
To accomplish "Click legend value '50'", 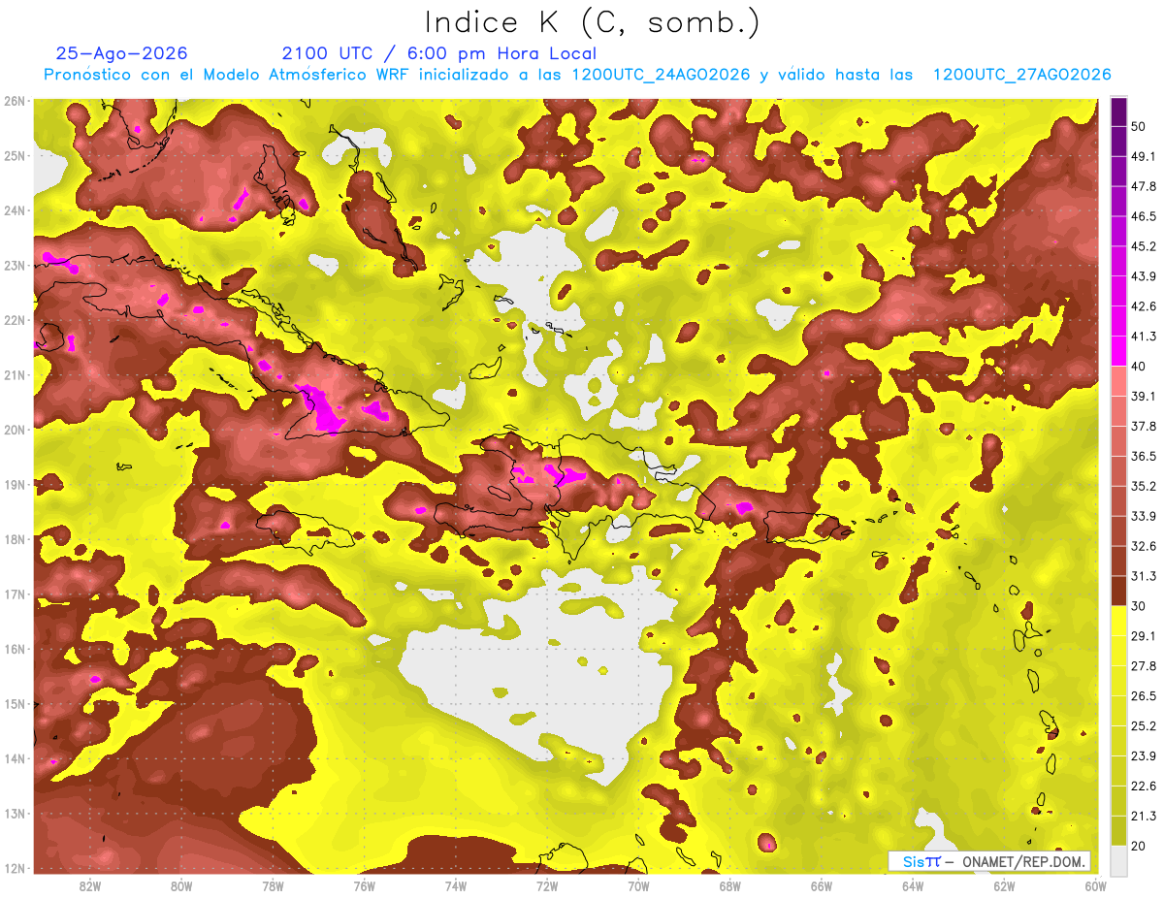I will 1138,125.
